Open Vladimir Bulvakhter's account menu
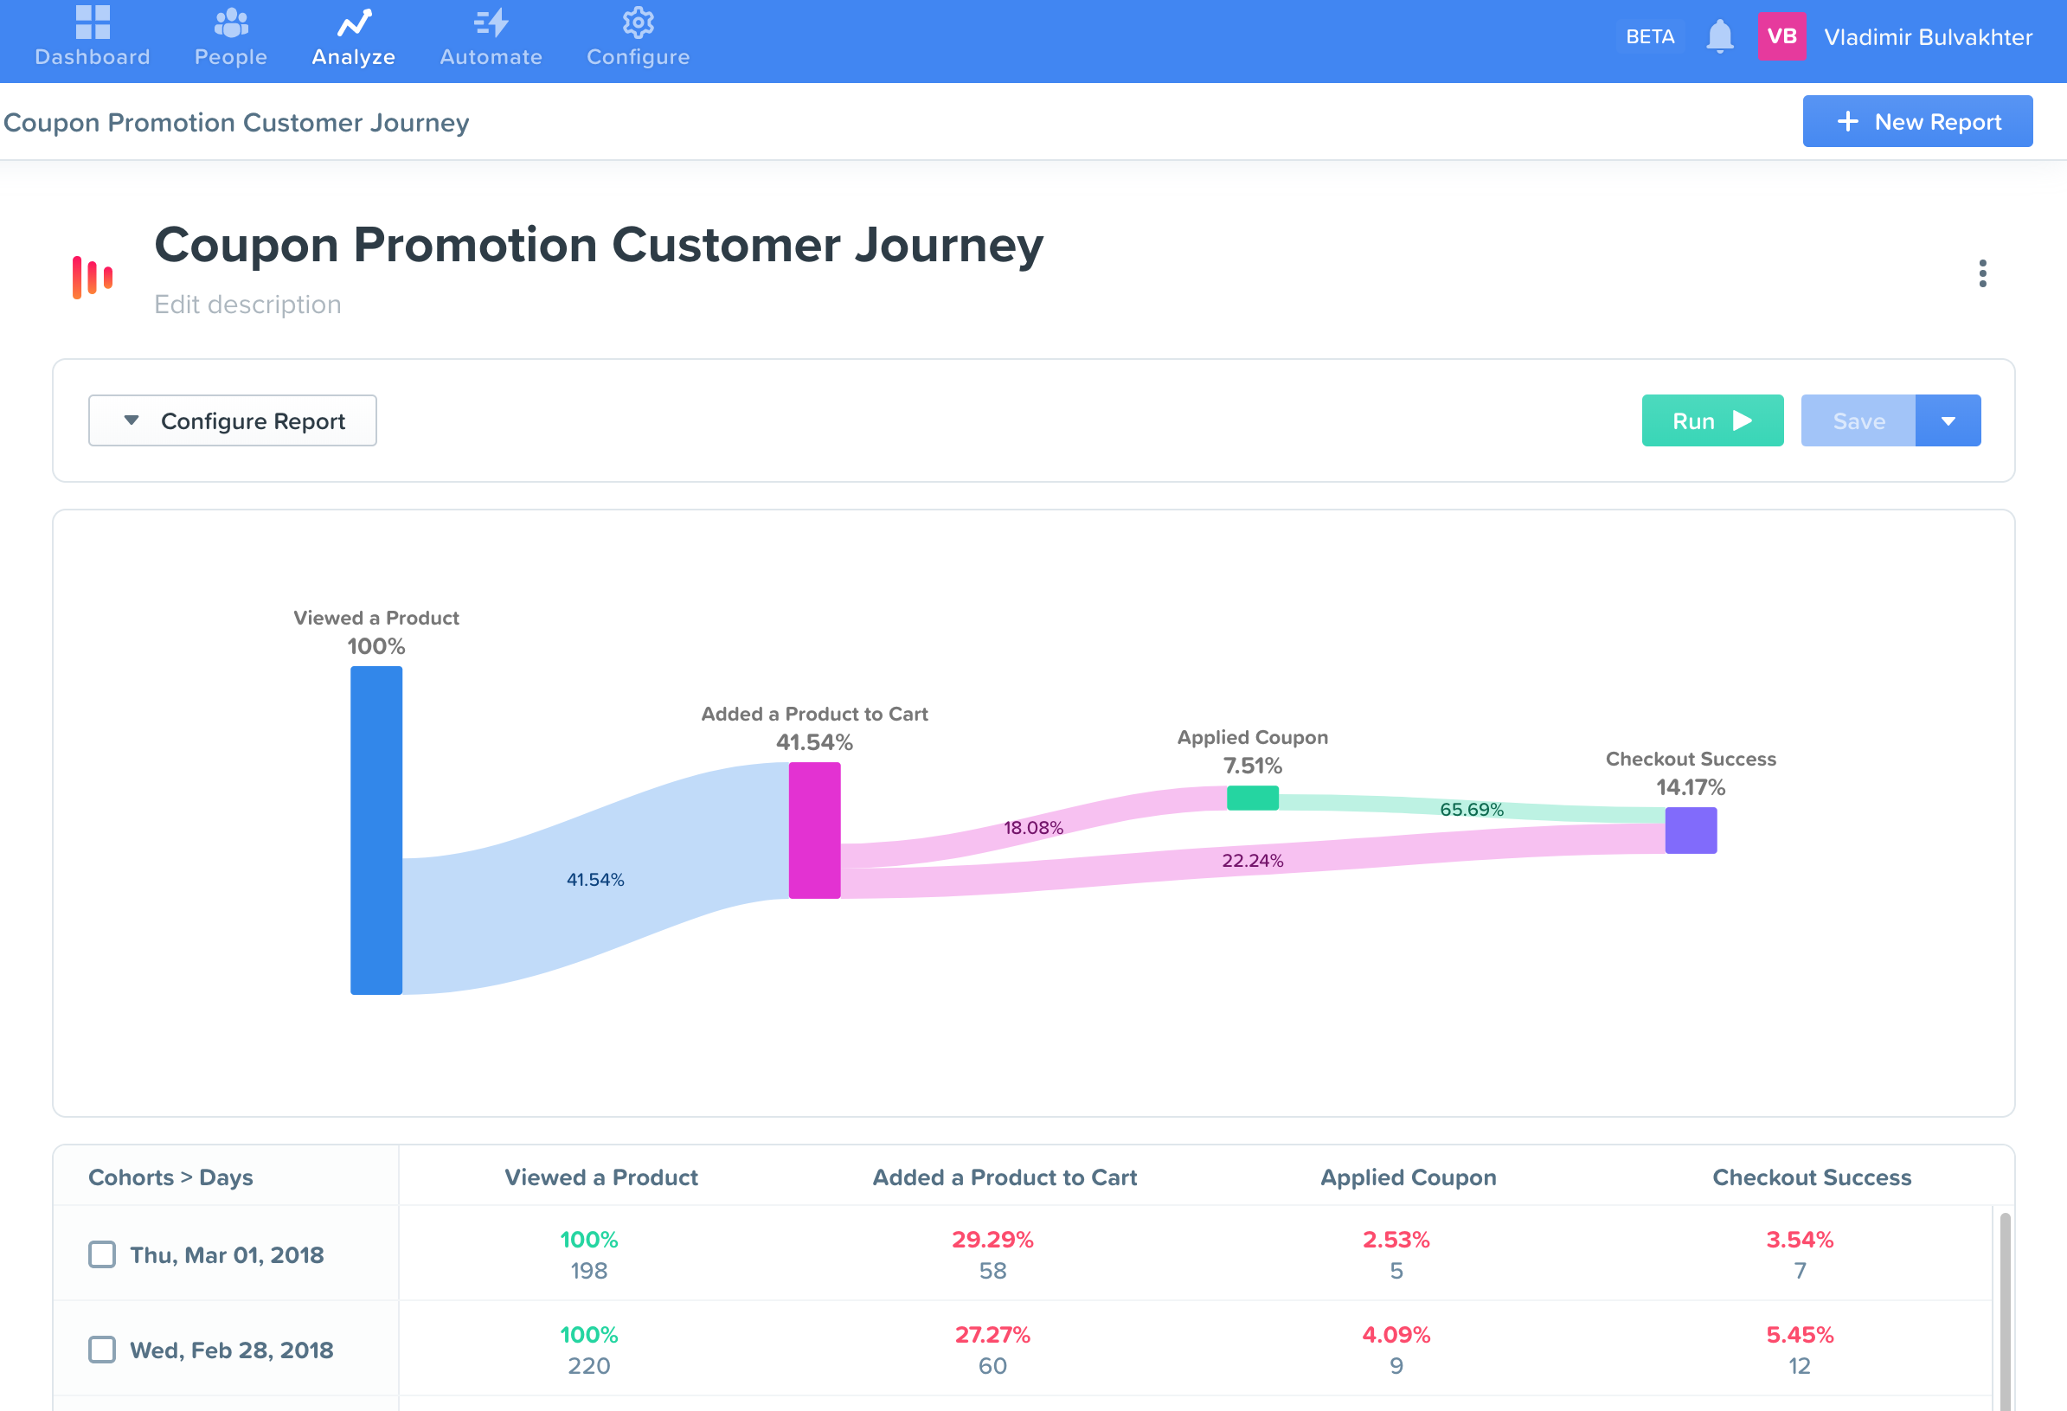The height and width of the screenshot is (1411, 2067). [1928, 36]
